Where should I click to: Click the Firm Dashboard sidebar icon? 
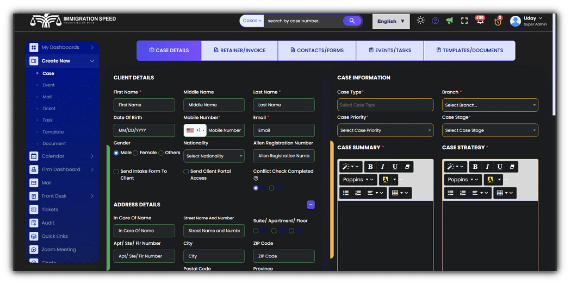[34, 169]
